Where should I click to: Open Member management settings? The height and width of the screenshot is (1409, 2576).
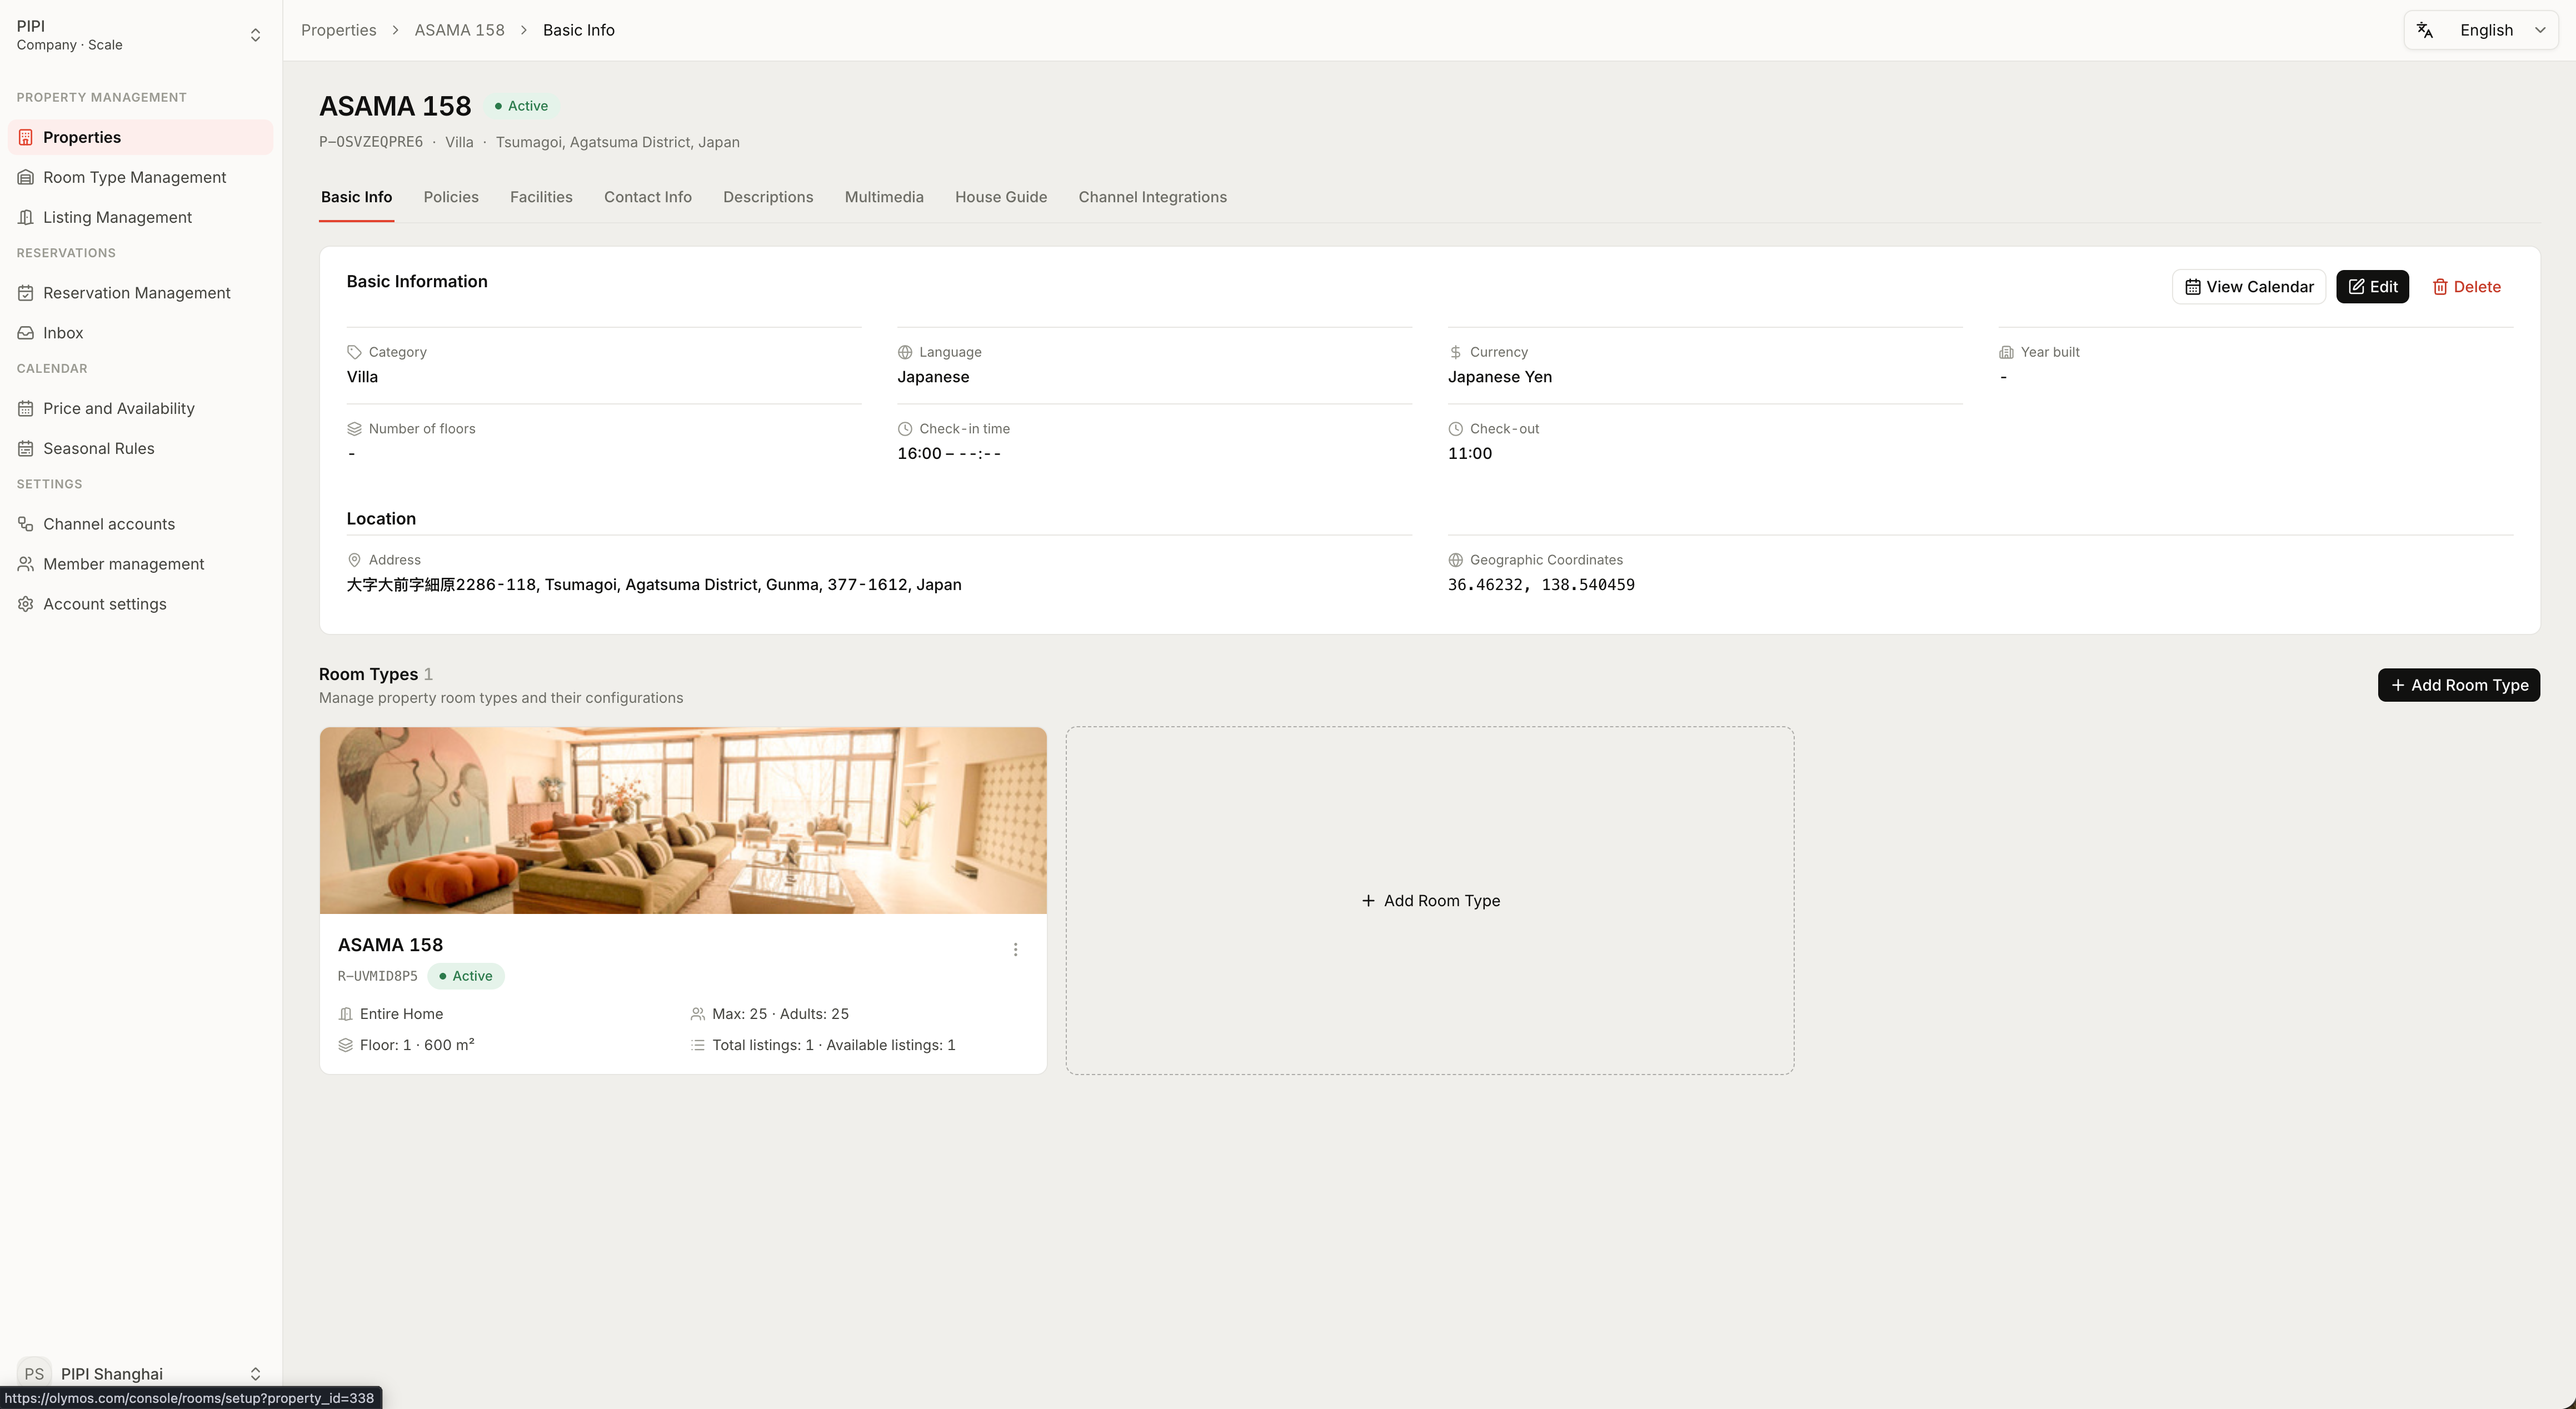[x=140, y=564]
